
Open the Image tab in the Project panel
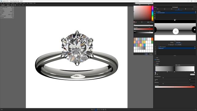[x=193, y=9]
